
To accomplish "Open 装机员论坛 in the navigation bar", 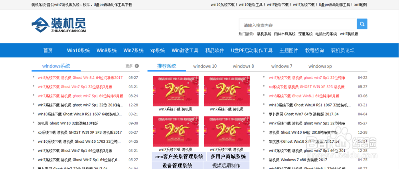I will click(342, 50).
